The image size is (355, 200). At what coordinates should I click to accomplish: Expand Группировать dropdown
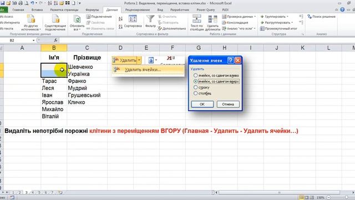[x=287, y=17]
